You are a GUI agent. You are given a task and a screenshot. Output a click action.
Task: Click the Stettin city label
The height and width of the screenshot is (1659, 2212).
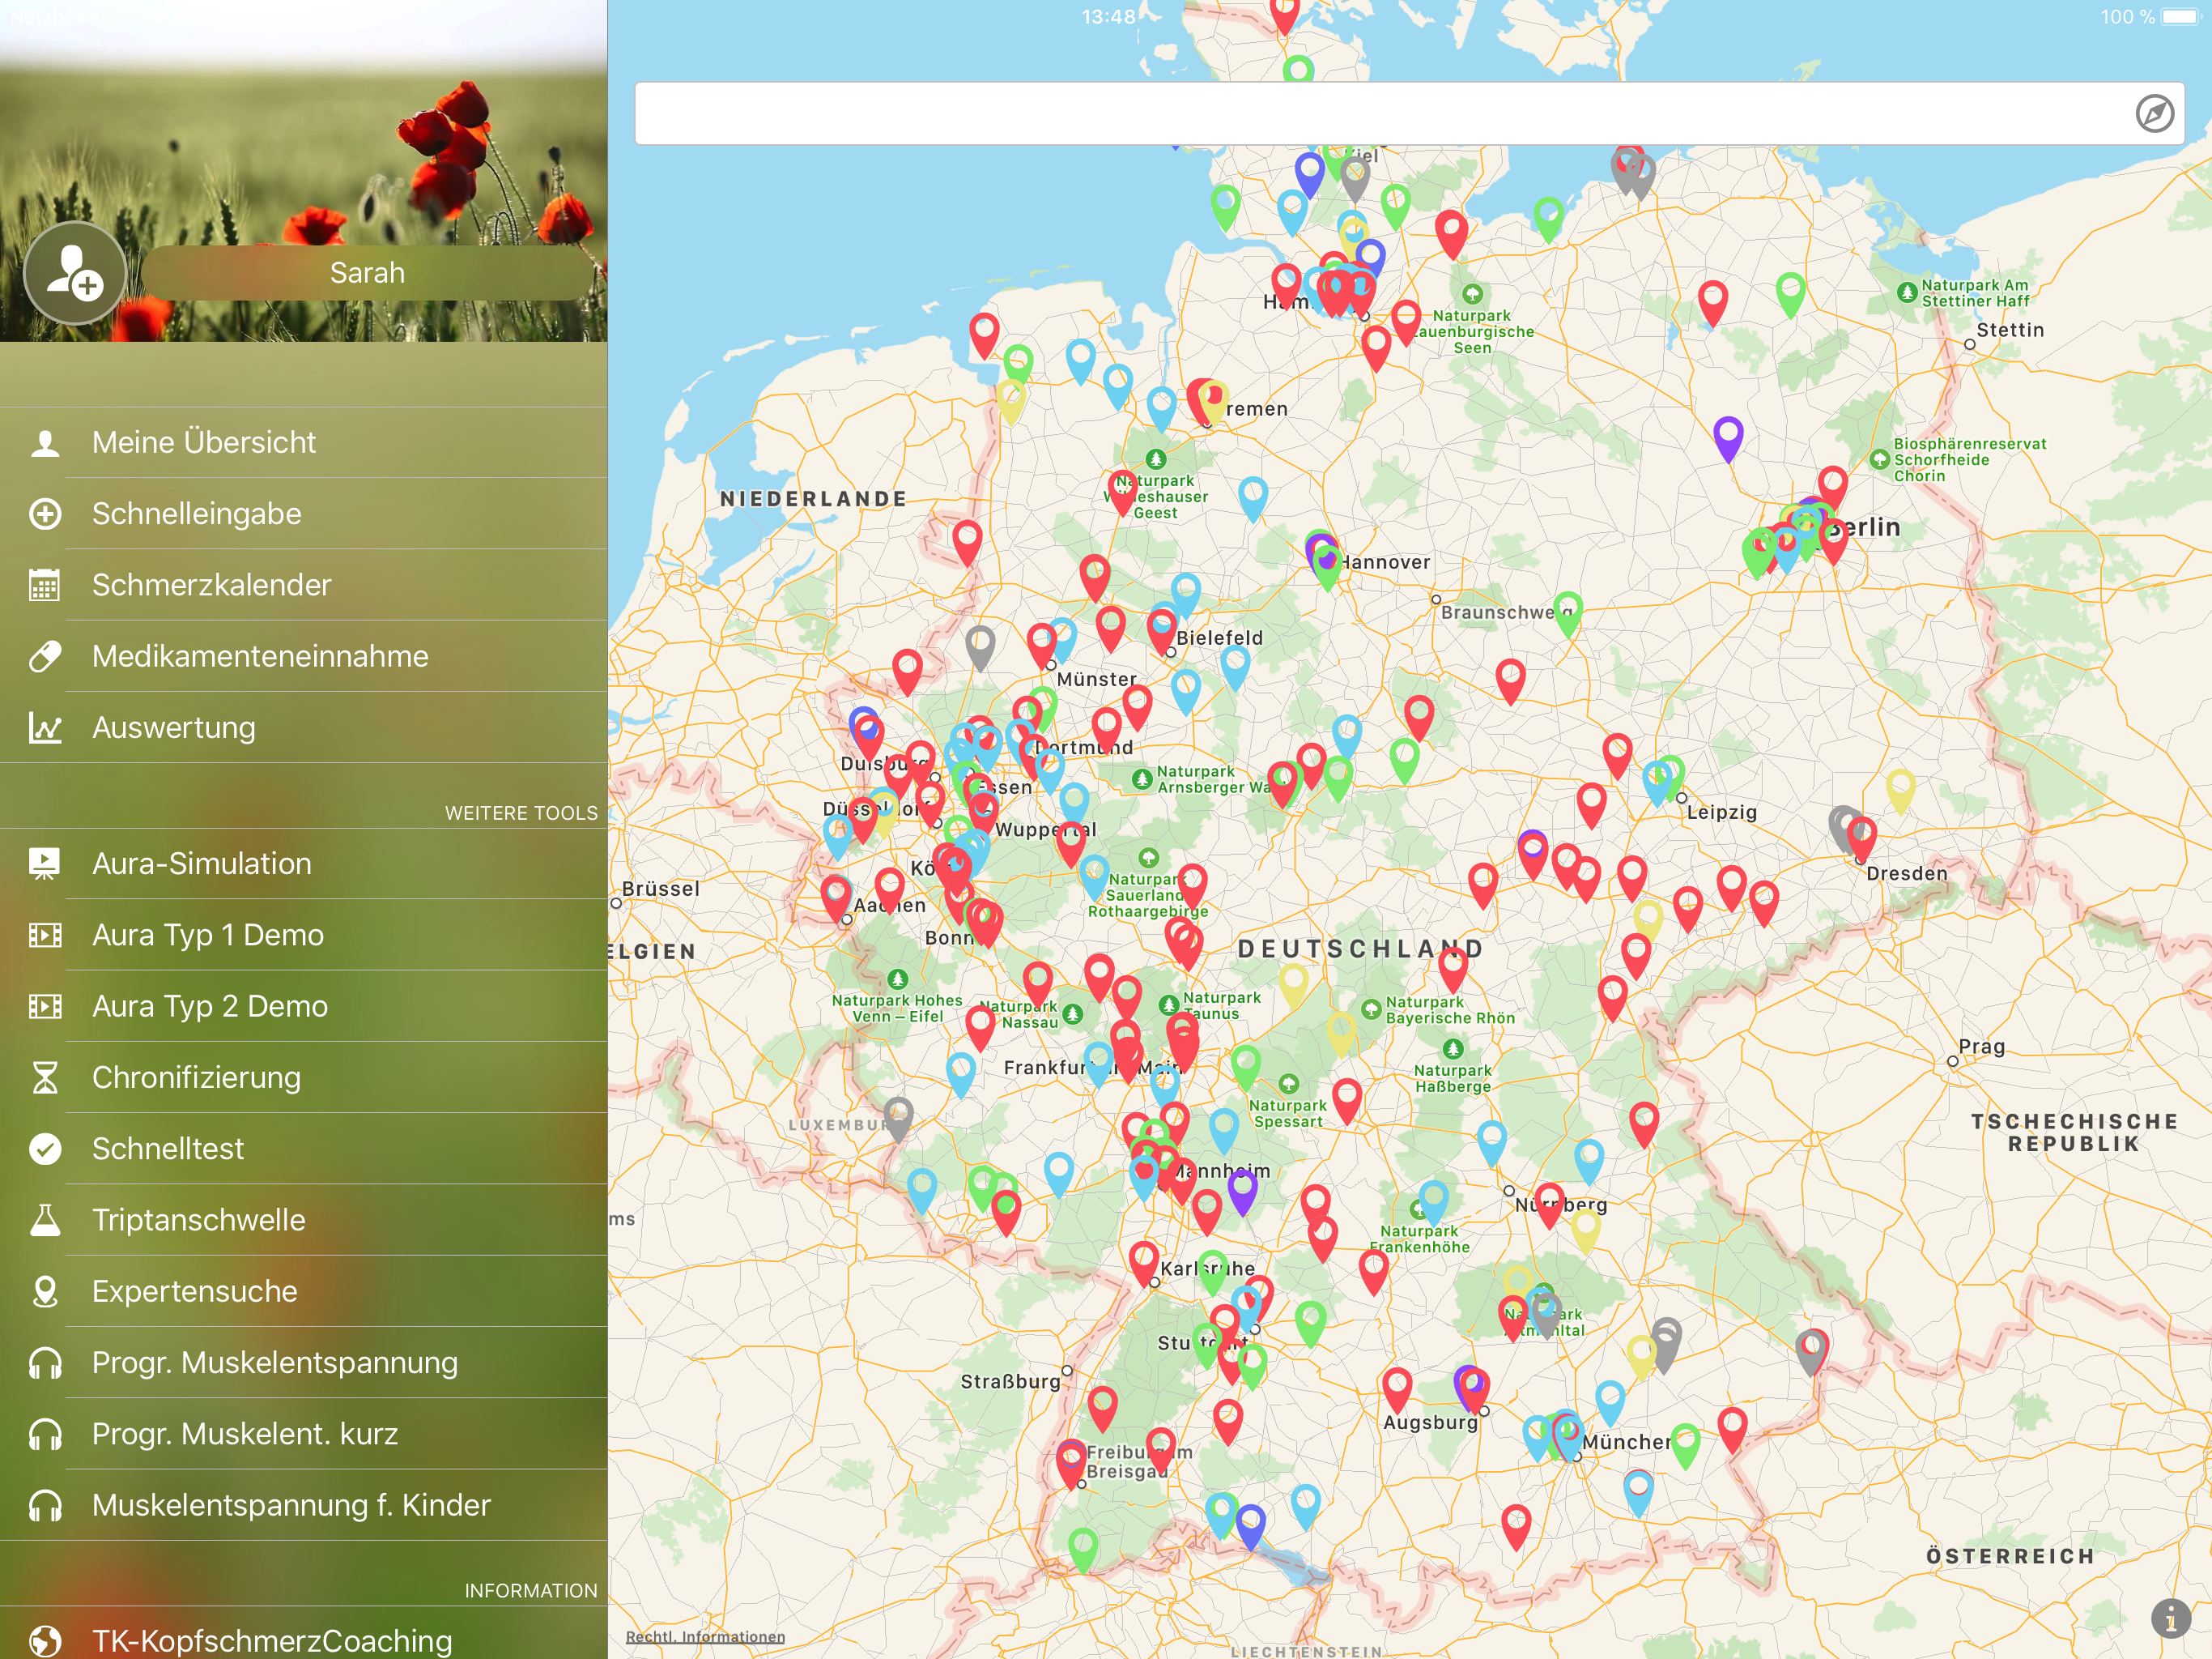[x=2010, y=329]
